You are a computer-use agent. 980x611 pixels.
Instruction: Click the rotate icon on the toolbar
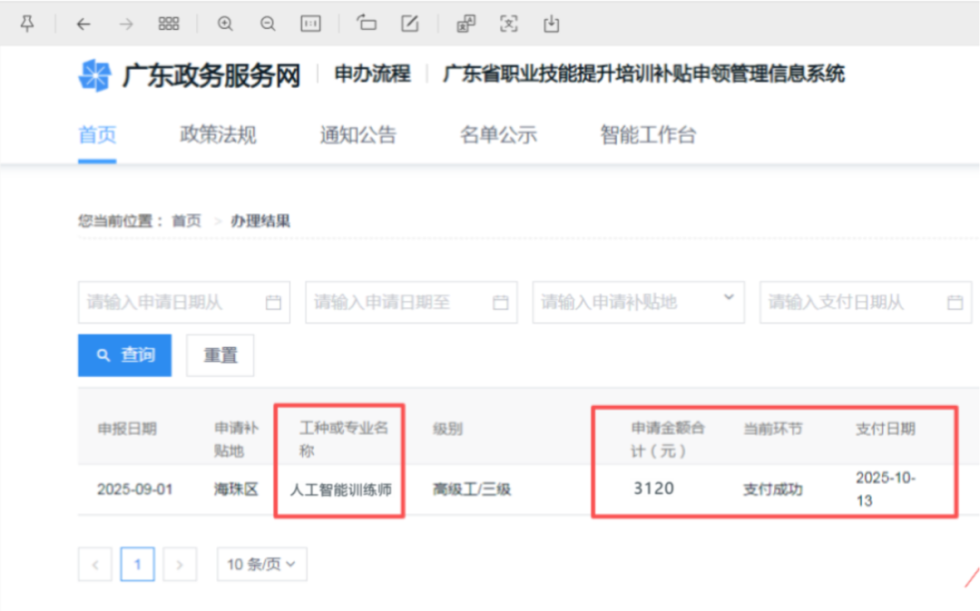(367, 24)
